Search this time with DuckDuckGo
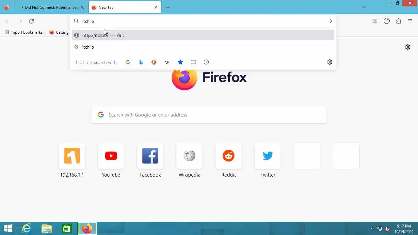Screen dimensions: 418x235 [154, 62]
